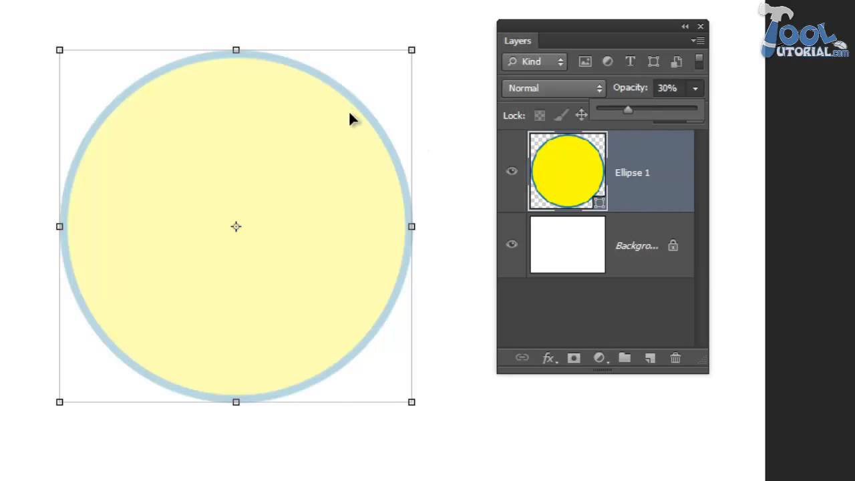Filter layers by type layers icon
Viewport: 855px width, 481px height.
coord(630,61)
